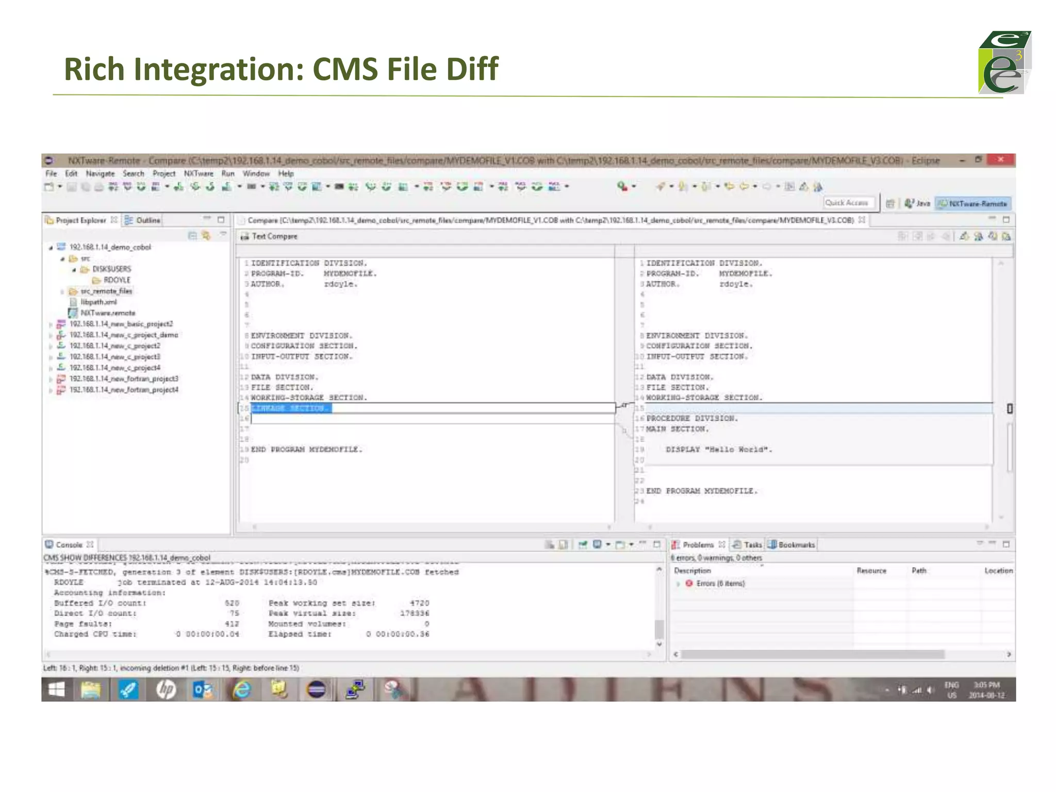
Task: Select the libpath.xml file
Action: [93, 302]
